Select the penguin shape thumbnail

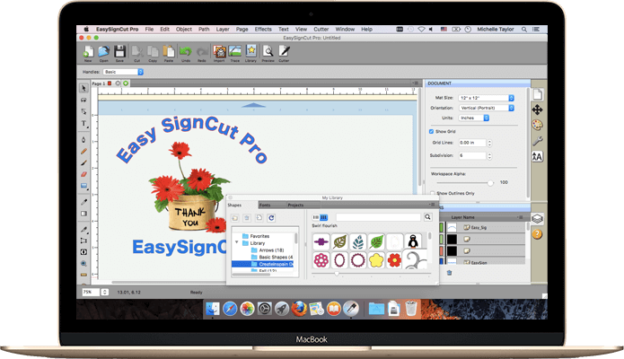pyautogui.click(x=413, y=241)
